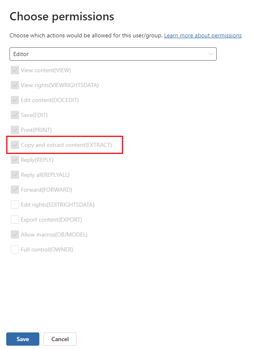254x349 pixels.
Task: Check the Export content(EXPORT) checkbox
Action: (x=15, y=220)
